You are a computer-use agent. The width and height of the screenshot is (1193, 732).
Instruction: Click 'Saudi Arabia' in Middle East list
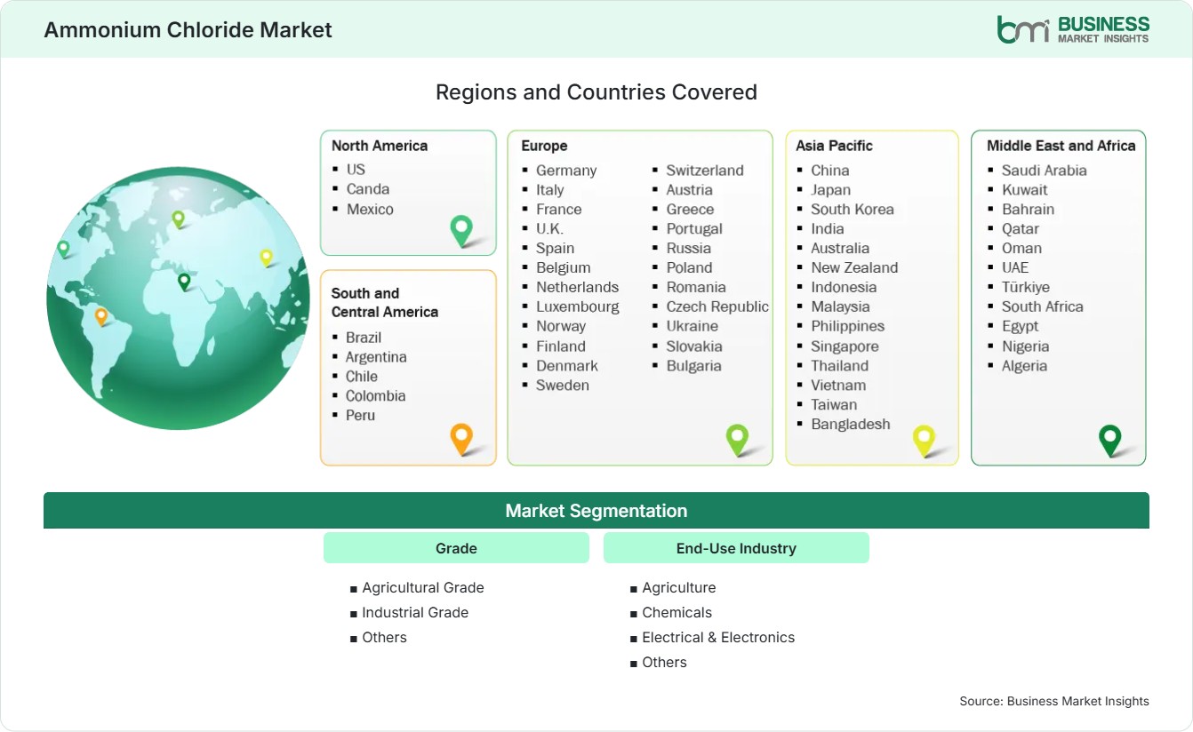1045,170
